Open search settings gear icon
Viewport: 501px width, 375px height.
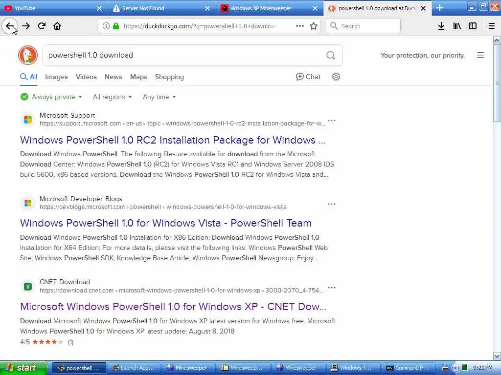(x=336, y=77)
